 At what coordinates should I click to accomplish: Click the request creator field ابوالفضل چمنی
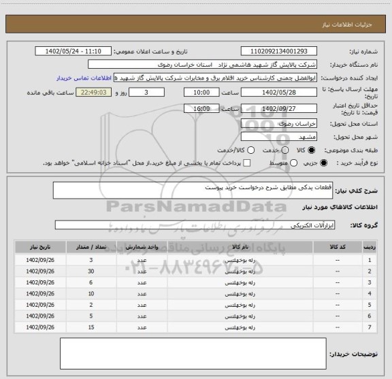coord(215,78)
